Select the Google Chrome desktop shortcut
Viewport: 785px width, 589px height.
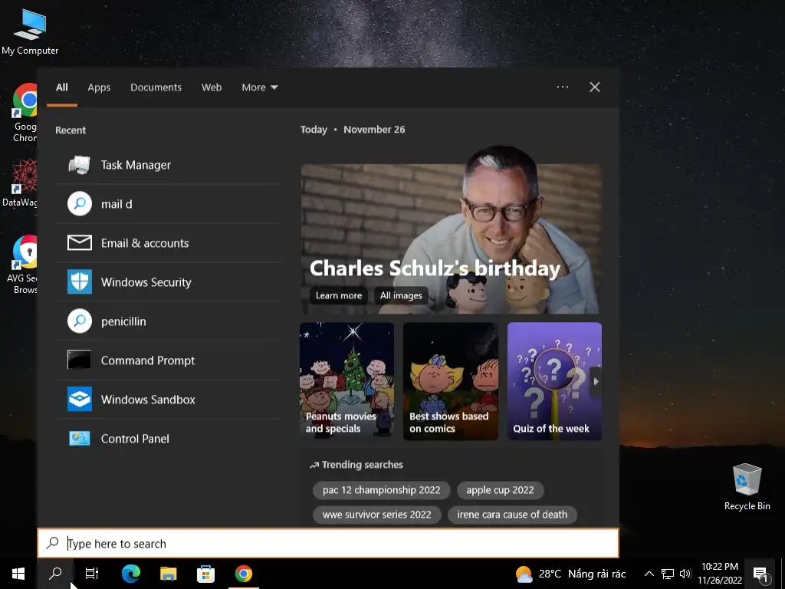click(25, 112)
